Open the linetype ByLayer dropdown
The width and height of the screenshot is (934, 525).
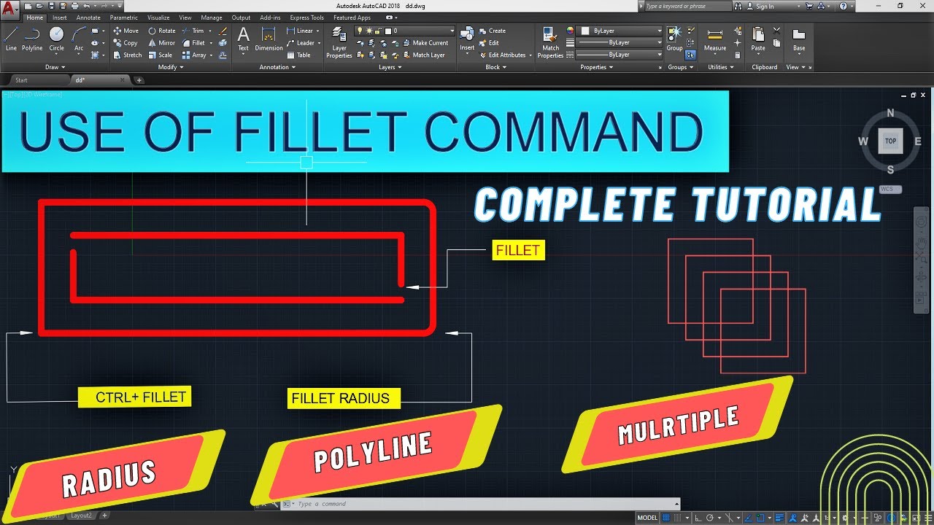point(620,55)
